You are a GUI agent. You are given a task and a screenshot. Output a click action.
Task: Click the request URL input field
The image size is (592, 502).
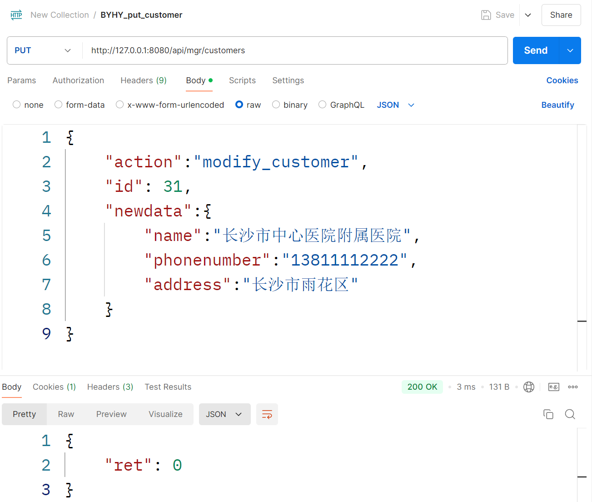point(295,50)
